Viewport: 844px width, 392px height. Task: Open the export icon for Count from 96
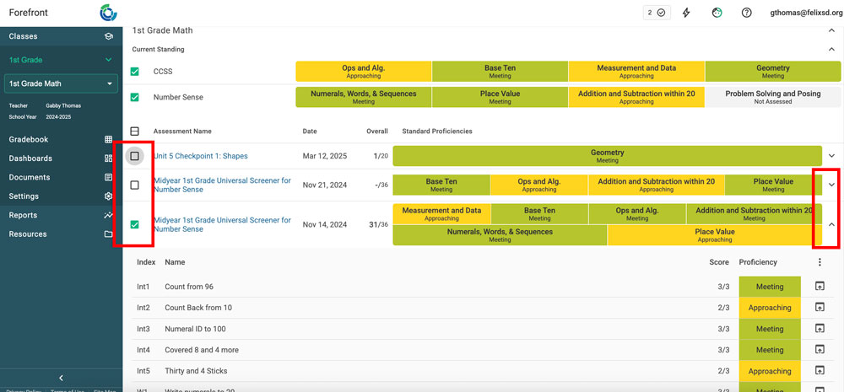(x=819, y=287)
